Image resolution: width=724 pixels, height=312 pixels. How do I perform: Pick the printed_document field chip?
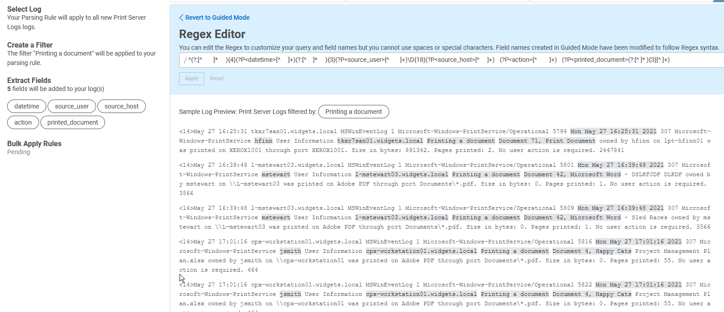click(73, 122)
